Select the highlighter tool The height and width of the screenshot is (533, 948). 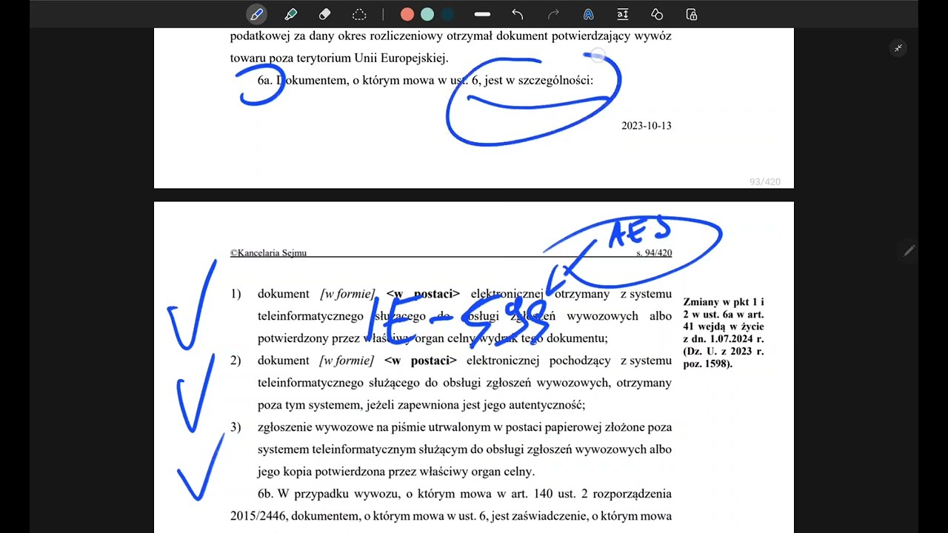pyautogui.click(x=291, y=14)
